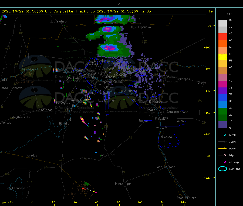Click the El_Desvio map label

point(63,103)
